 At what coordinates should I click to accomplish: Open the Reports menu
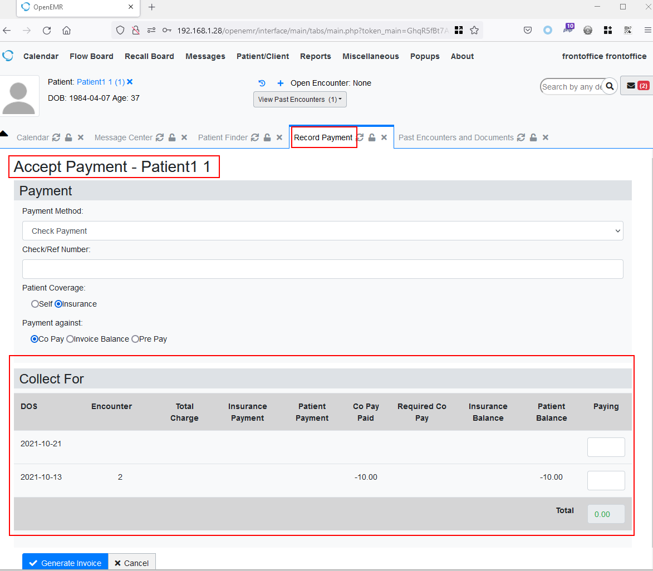tap(316, 56)
